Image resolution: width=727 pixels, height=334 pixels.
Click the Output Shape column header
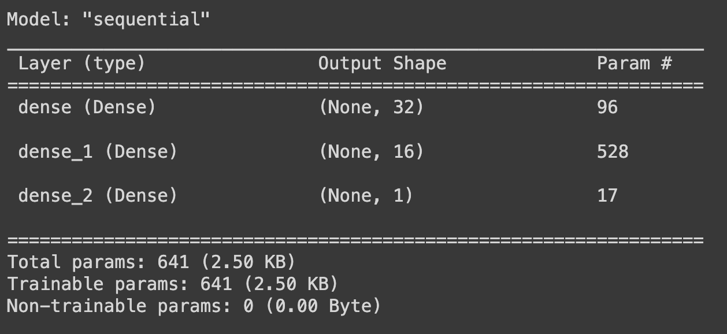pos(382,64)
